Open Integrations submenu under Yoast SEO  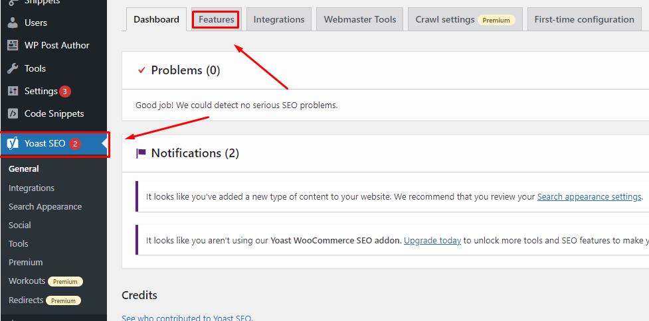(x=31, y=188)
